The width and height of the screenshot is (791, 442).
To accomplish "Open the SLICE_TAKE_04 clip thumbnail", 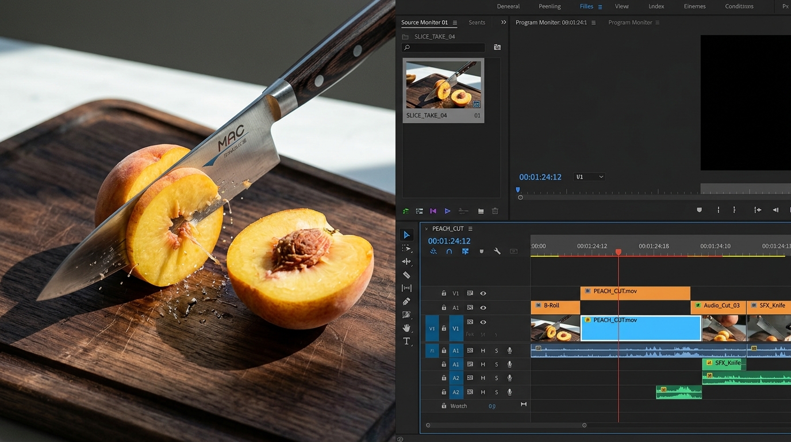I will [443, 84].
